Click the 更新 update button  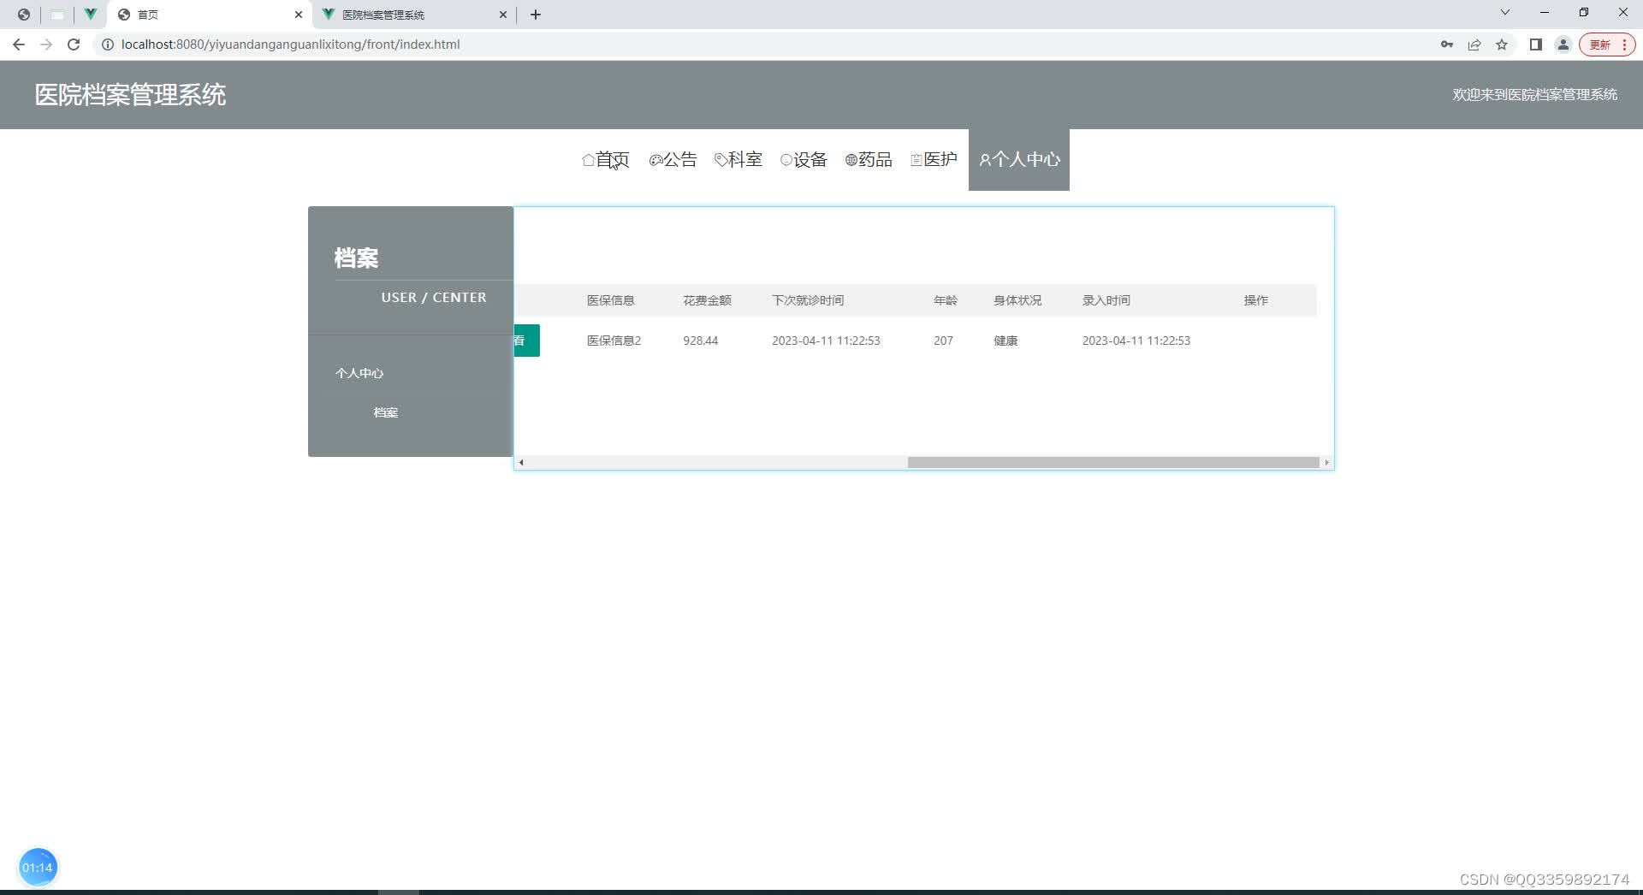coord(1607,44)
